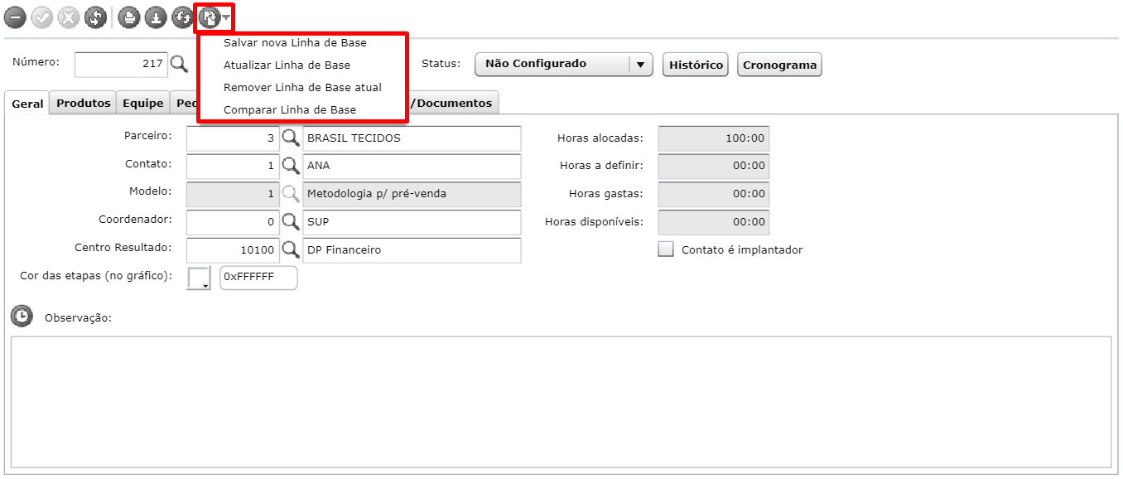1123x479 pixels.
Task: Switch to the Equipe tab
Action: [143, 103]
